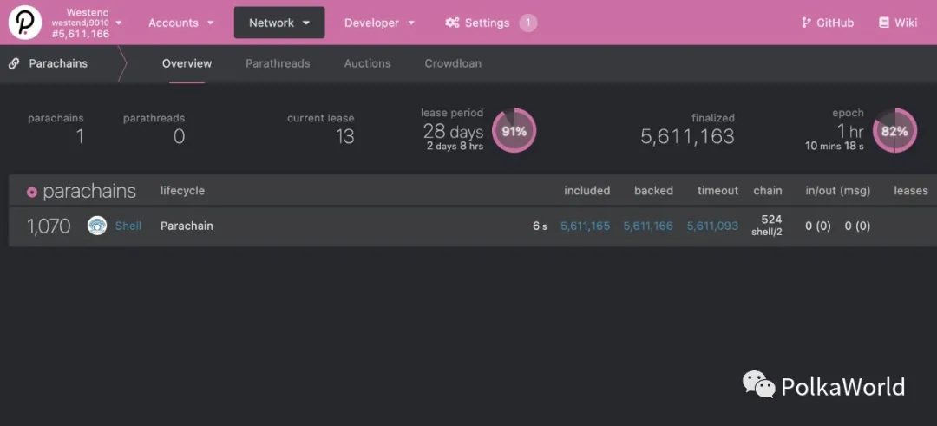Click the Parachains link-chain icon

pos(14,63)
